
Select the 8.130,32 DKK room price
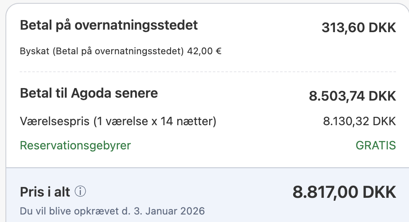[359, 121]
